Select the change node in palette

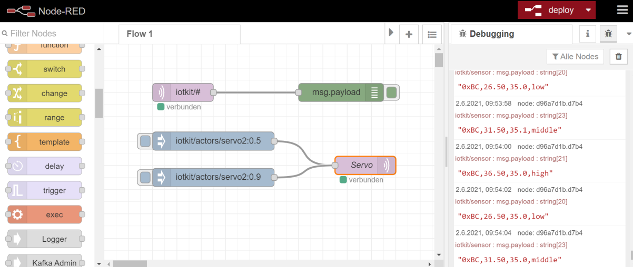(45, 93)
